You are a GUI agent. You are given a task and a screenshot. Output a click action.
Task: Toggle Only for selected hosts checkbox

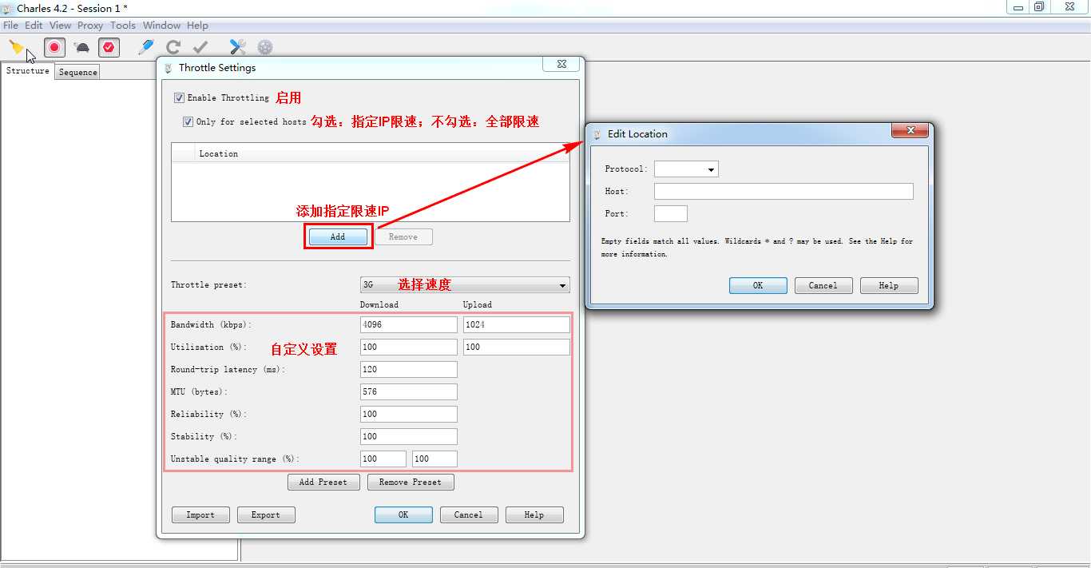point(188,122)
